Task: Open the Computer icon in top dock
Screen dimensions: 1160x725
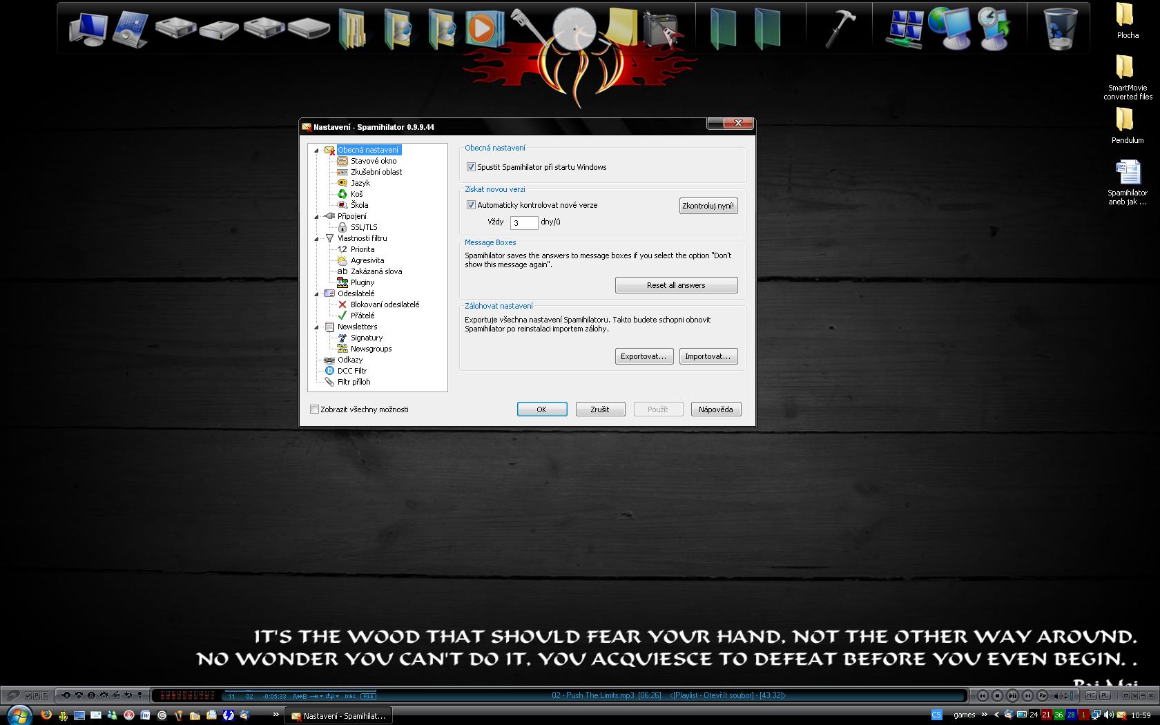Action: tap(87, 29)
